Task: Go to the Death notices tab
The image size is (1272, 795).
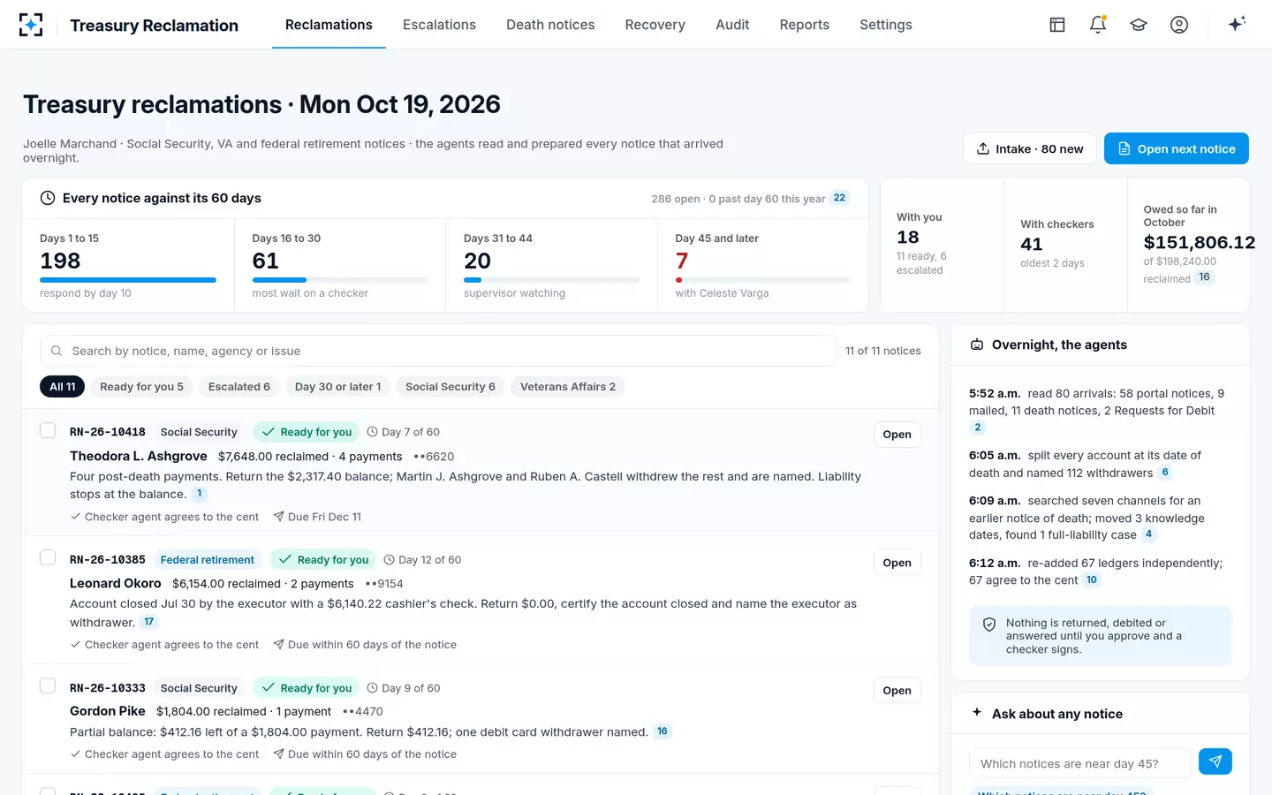Action: pos(550,25)
